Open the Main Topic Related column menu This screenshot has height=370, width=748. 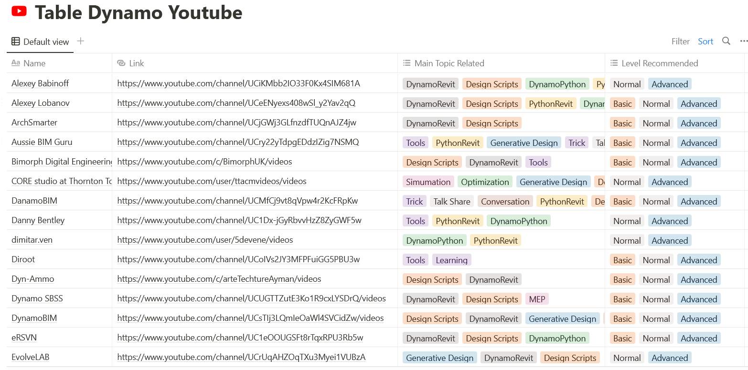pos(449,63)
